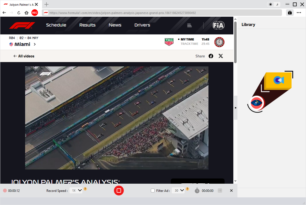Enable the Filter Ad checkbox

pyautogui.click(x=153, y=191)
